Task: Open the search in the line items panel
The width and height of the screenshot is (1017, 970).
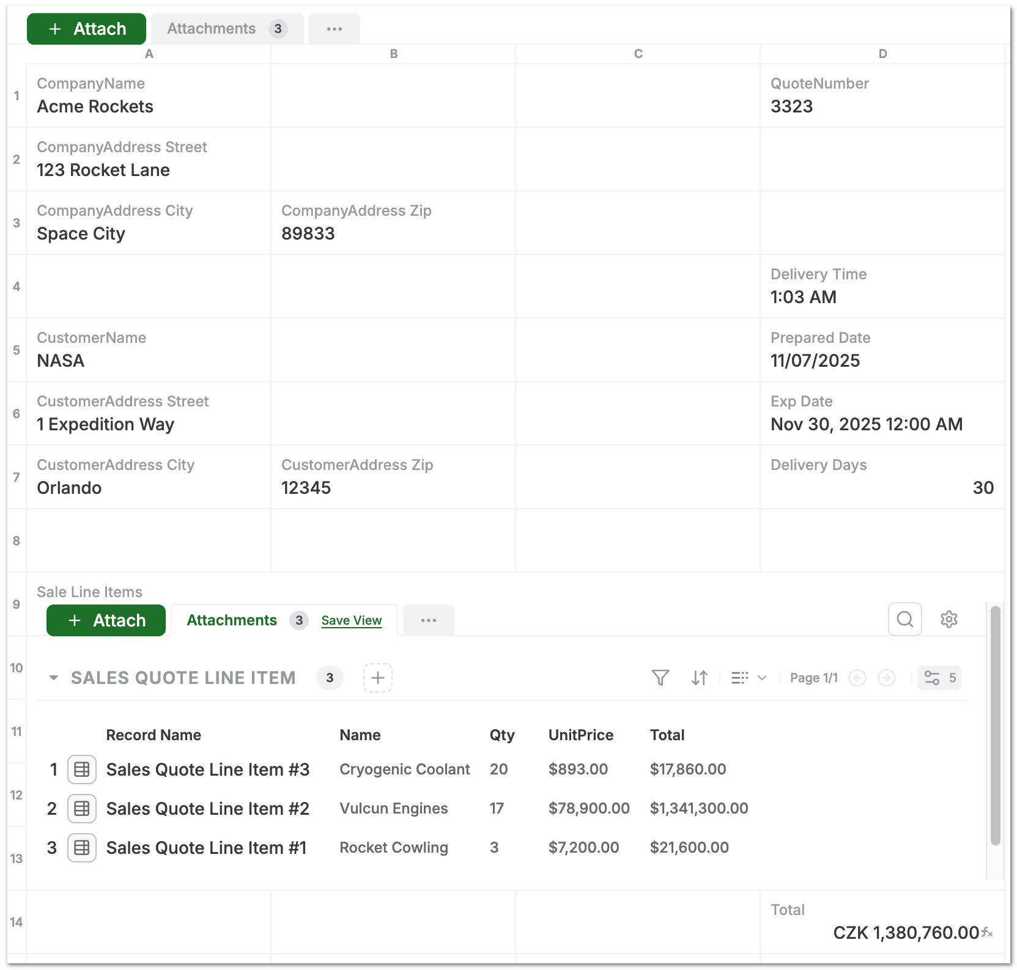Action: (905, 619)
